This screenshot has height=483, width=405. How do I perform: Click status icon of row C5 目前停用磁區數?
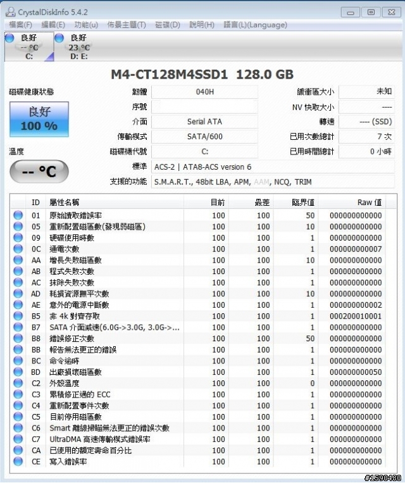point(18,417)
